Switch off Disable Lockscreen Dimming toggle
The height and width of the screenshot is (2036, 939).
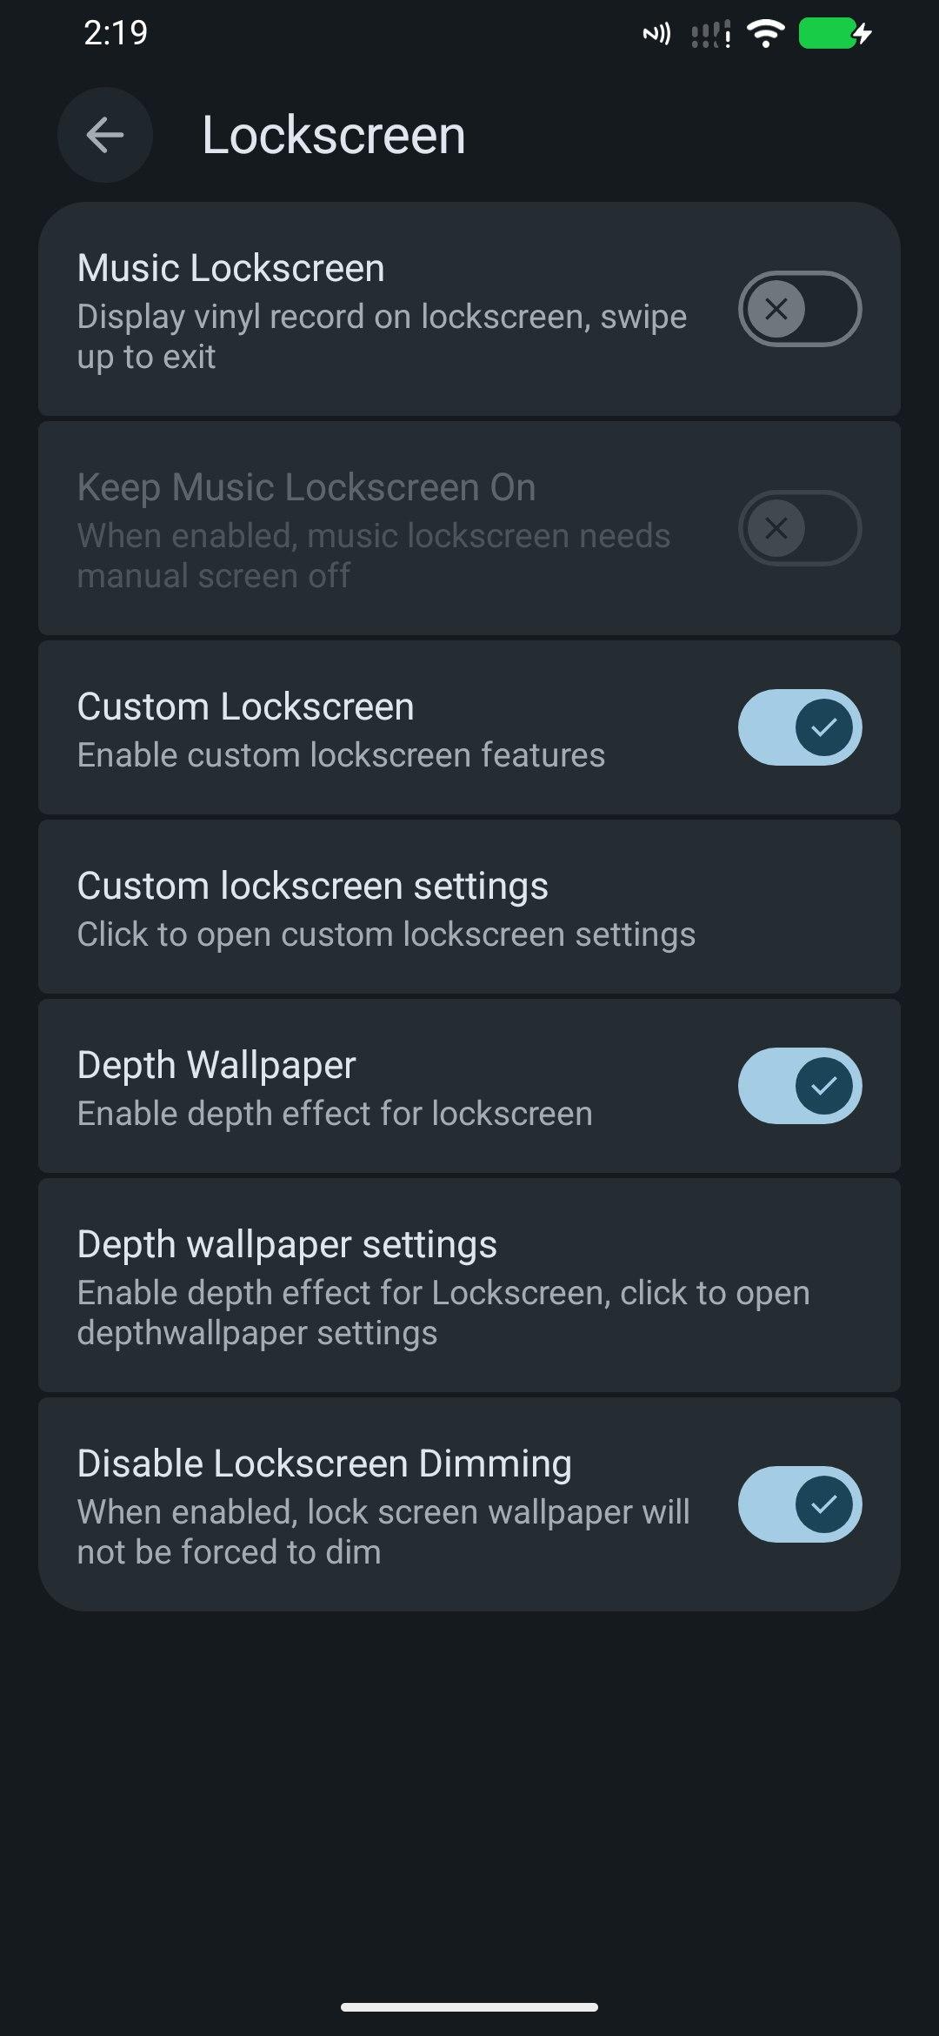[x=800, y=1504]
